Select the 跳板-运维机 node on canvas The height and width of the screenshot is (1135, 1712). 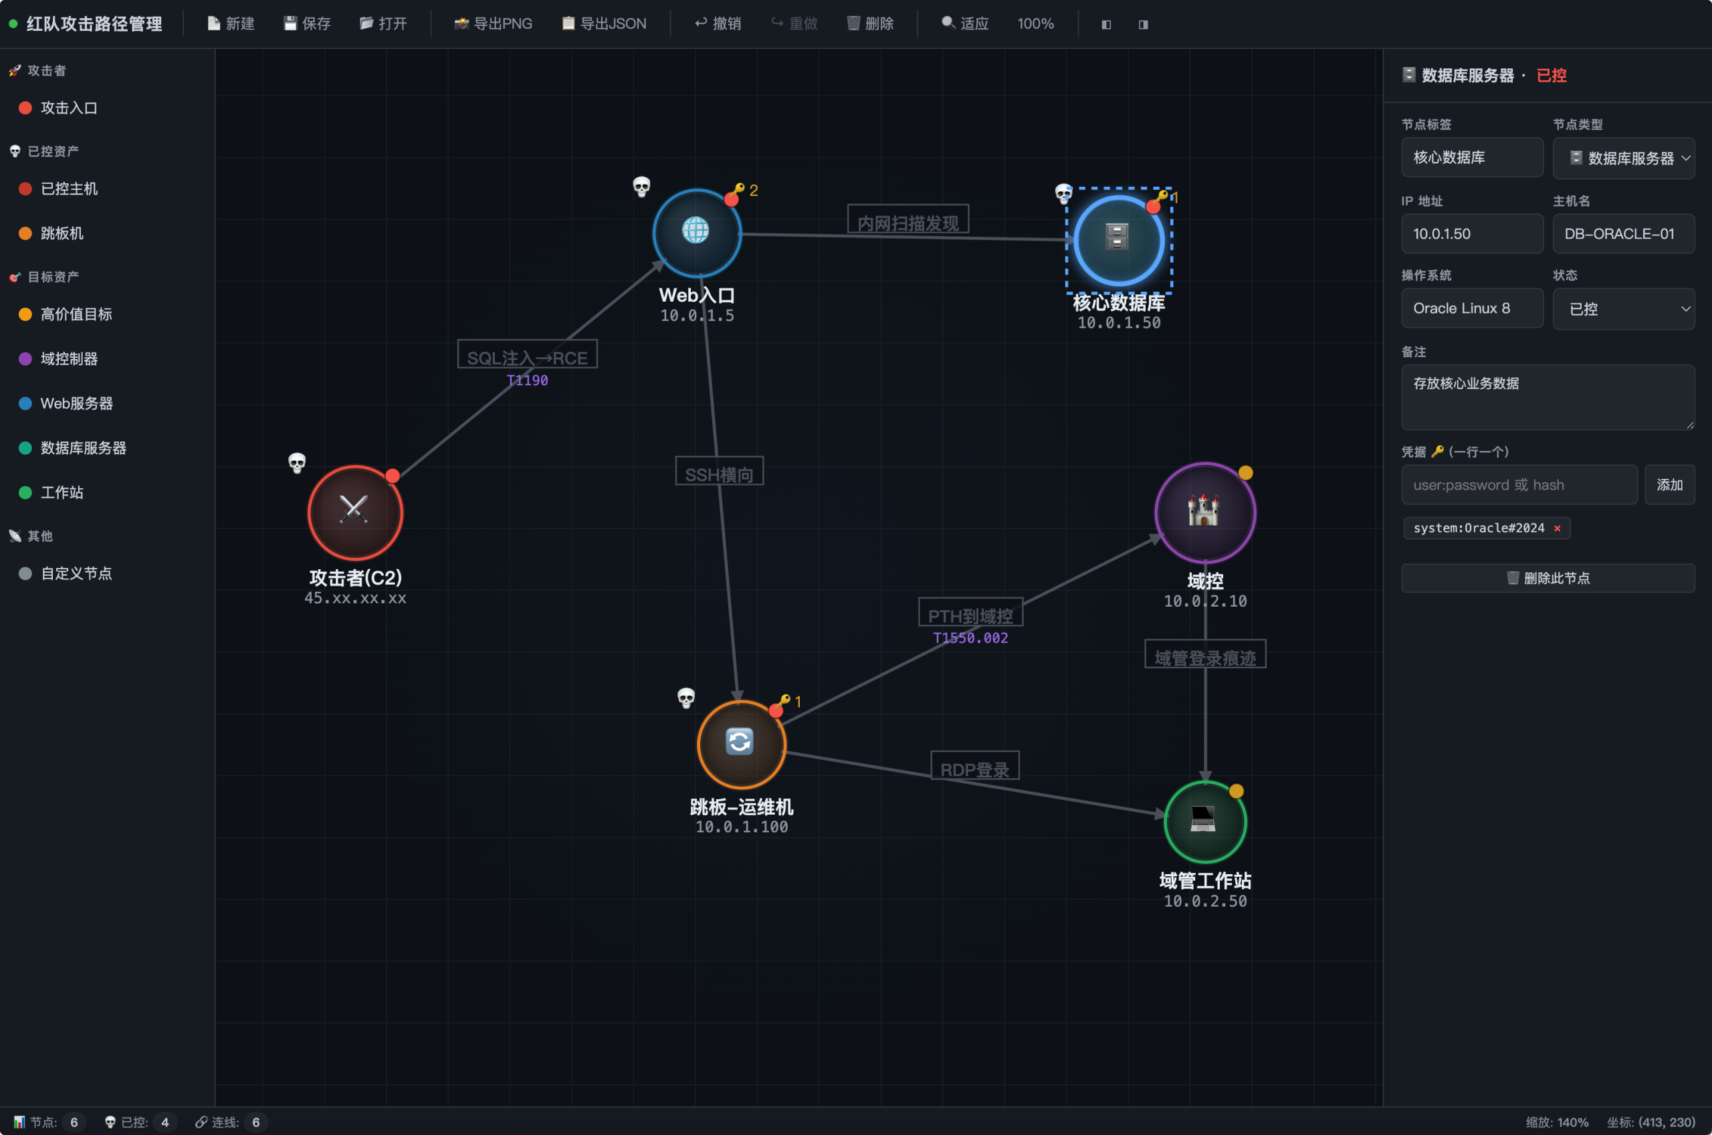[x=741, y=744]
